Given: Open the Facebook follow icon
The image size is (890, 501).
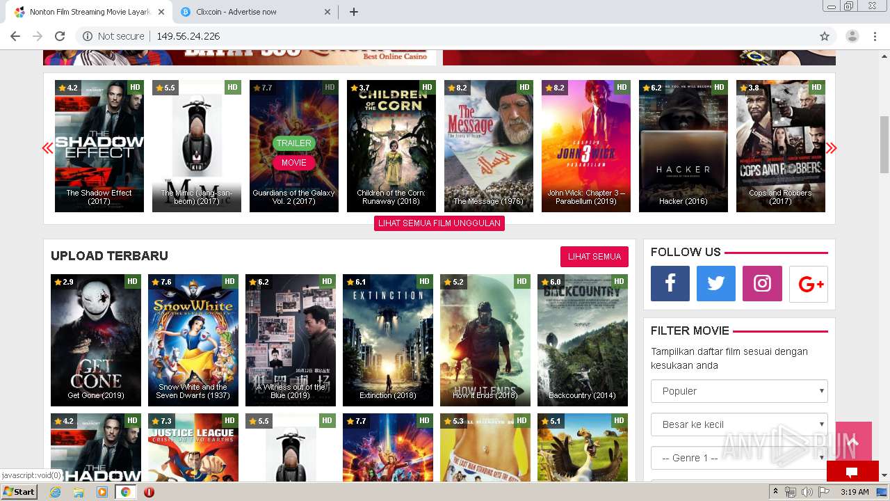Looking at the screenshot, I should tap(670, 283).
